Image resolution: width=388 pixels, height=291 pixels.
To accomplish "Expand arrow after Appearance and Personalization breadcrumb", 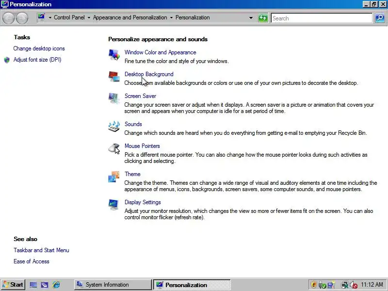I will [x=171, y=18].
